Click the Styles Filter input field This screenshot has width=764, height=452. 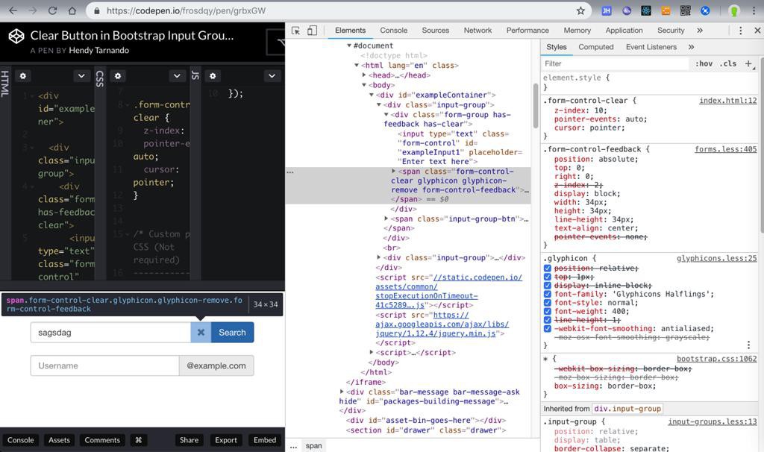[615, 63]
